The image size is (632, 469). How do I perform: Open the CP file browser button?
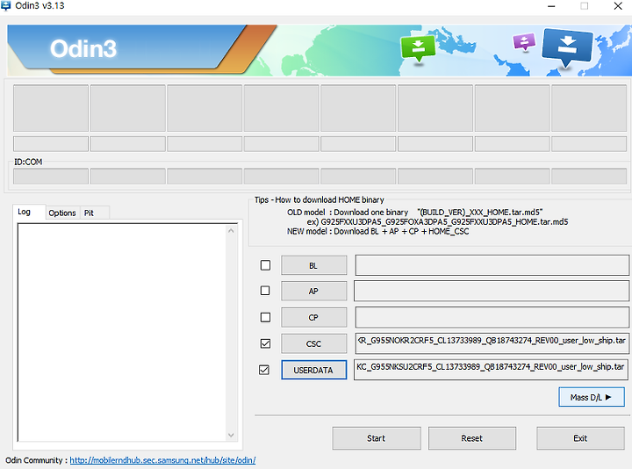pos(313,317)
